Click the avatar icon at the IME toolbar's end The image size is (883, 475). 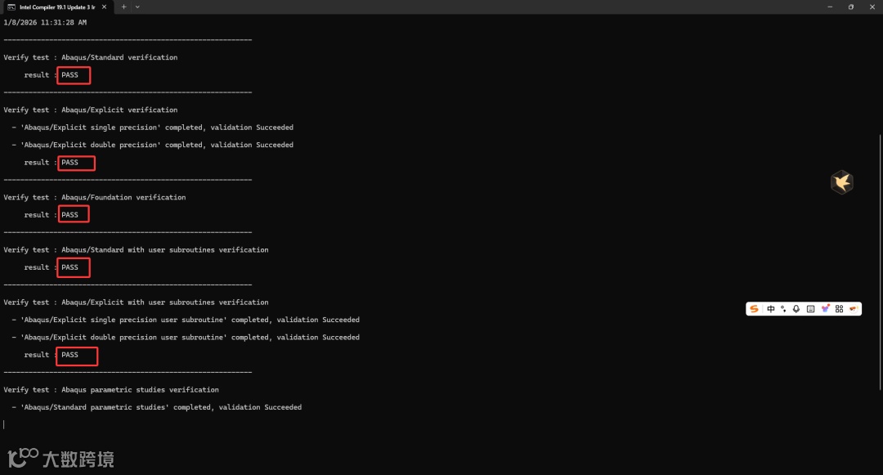[x=853, y=309]
